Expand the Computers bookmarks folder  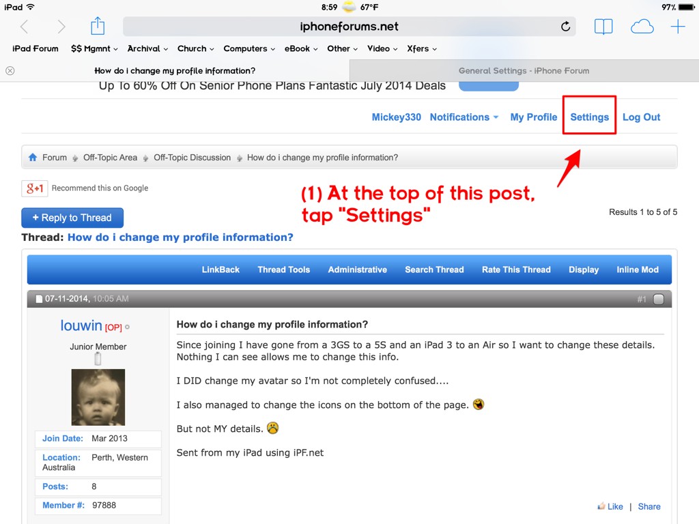(249, 48)
